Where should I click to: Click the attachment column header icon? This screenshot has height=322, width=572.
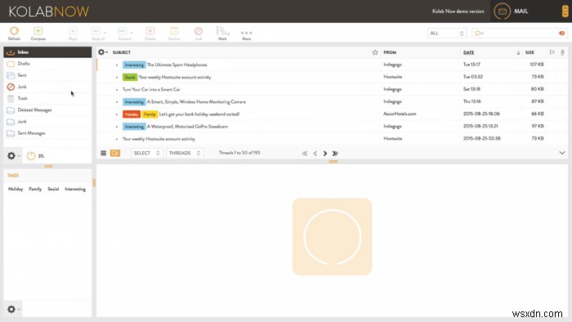(x=562, y=52)
